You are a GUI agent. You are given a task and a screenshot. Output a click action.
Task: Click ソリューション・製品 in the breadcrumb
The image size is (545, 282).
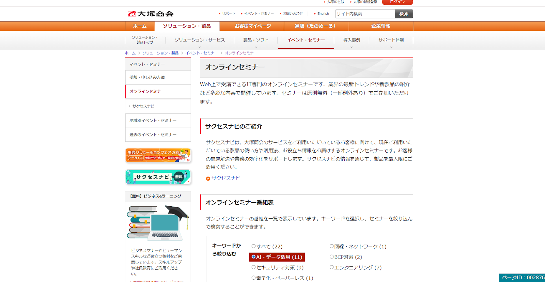coord(160,53)
